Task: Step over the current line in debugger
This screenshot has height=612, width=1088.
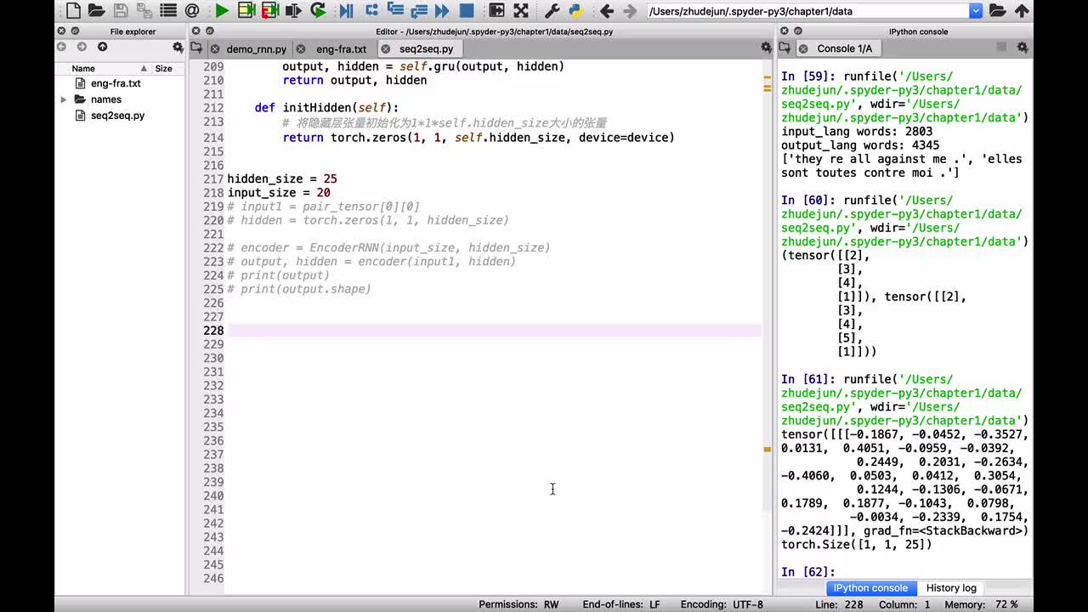Action: (x=371, y=11)
